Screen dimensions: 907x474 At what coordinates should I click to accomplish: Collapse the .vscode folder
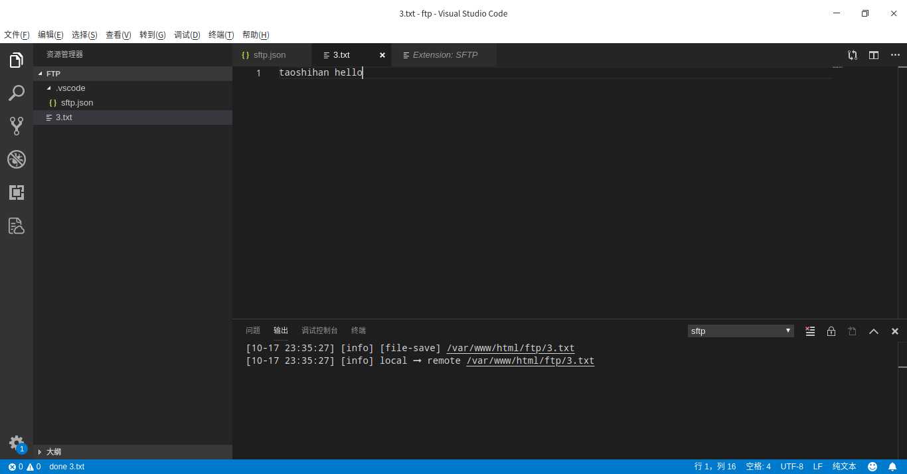click(133, 88)
